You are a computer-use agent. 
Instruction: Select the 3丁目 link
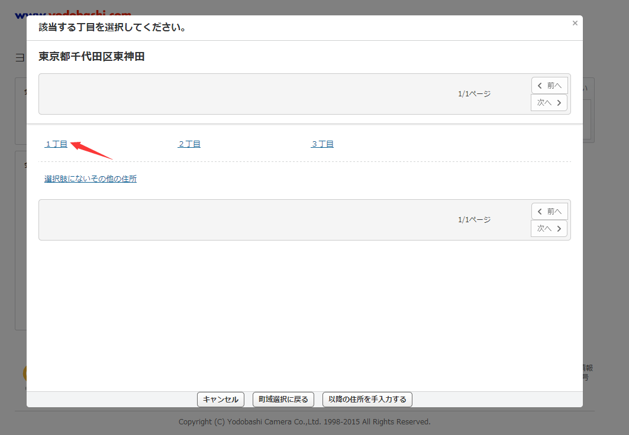coord(322,144)
